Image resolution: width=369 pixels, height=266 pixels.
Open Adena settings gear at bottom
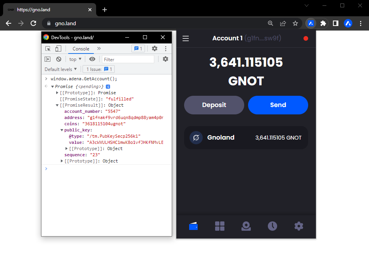(298, 226)
